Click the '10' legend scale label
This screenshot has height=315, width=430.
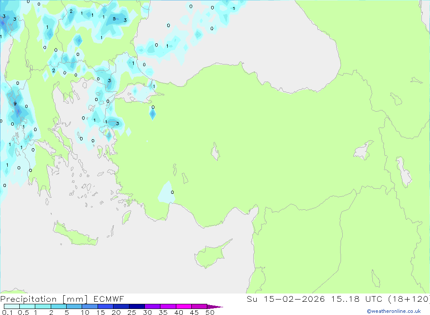click(x=85, y=312)
